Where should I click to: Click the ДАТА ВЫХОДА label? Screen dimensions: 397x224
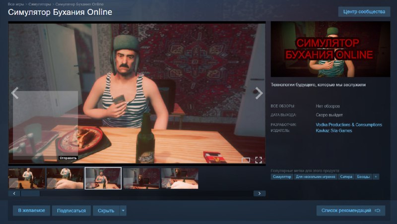coord(283,115)
